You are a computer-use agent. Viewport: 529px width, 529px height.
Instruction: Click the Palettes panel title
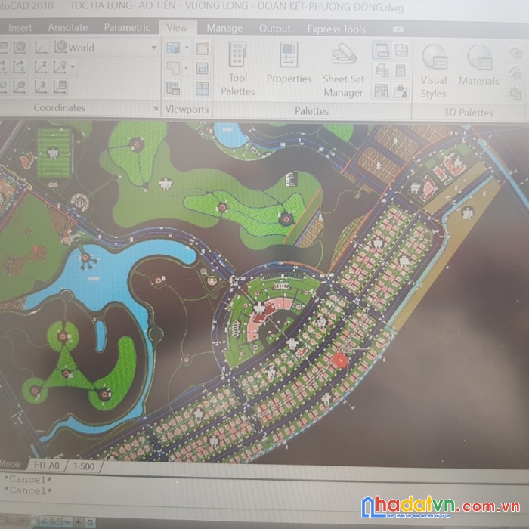pyautogui.click(x=311, y=111)
